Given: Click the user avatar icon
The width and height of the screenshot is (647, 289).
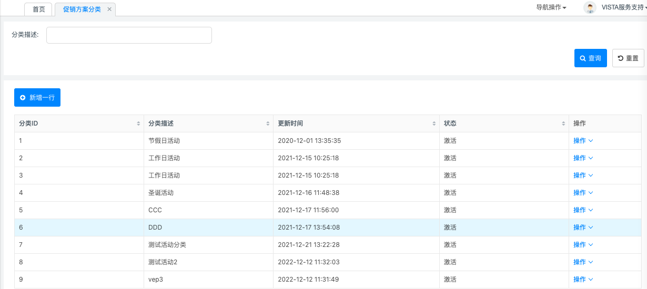Looking at the screenshot, I should (590, 7).
